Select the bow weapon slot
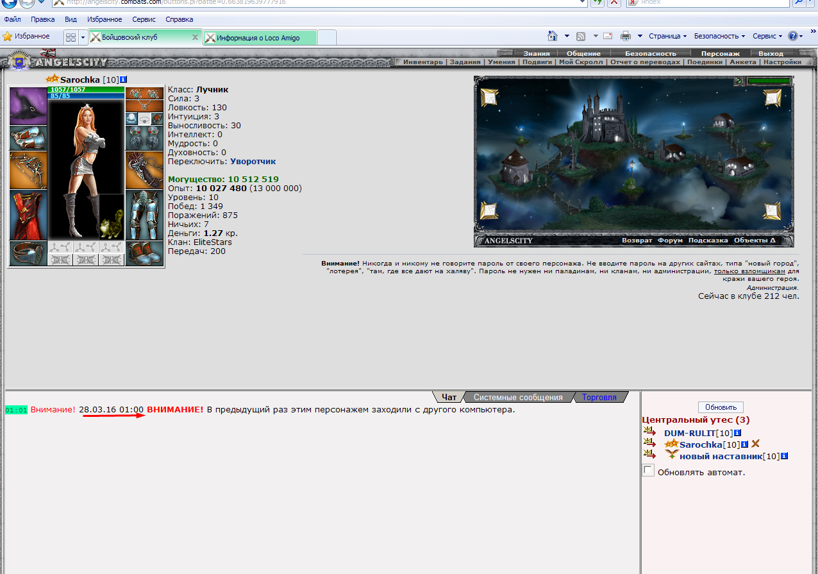The height and width of the screenshot is (574, 818). pos(28,170)
